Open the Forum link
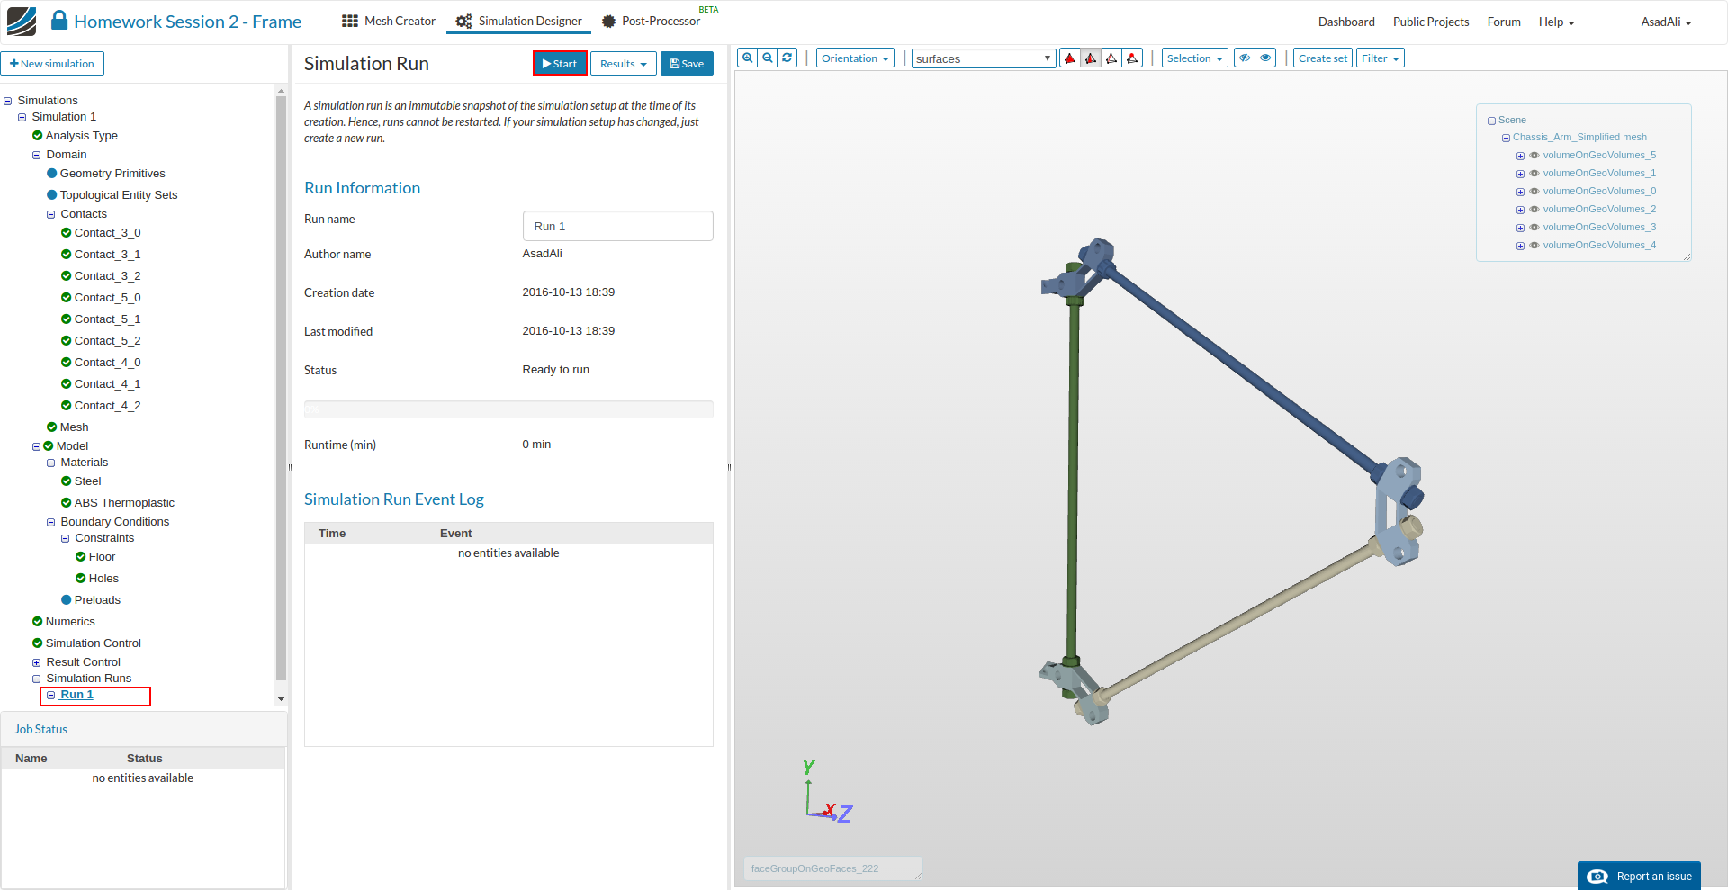The width and height of the screenshot is (1728, 890). (x=1504, y=22)
